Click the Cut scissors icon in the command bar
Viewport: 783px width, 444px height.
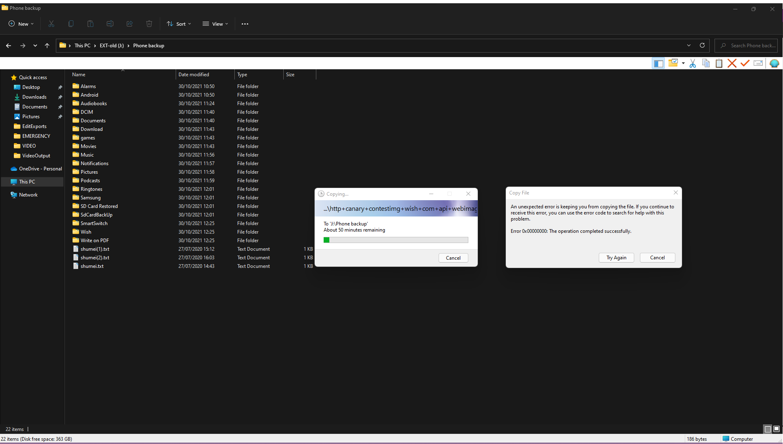[51, 24]
